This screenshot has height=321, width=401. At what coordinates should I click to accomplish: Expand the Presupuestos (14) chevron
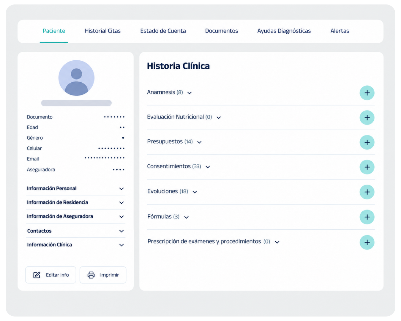(199, 142)
